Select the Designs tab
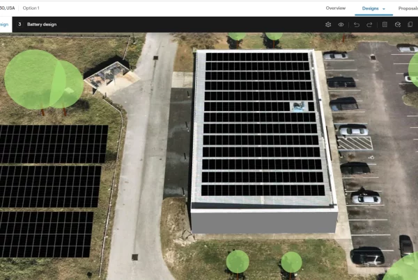418x280 pixels. pyautogui.click(x=369, y=8)
